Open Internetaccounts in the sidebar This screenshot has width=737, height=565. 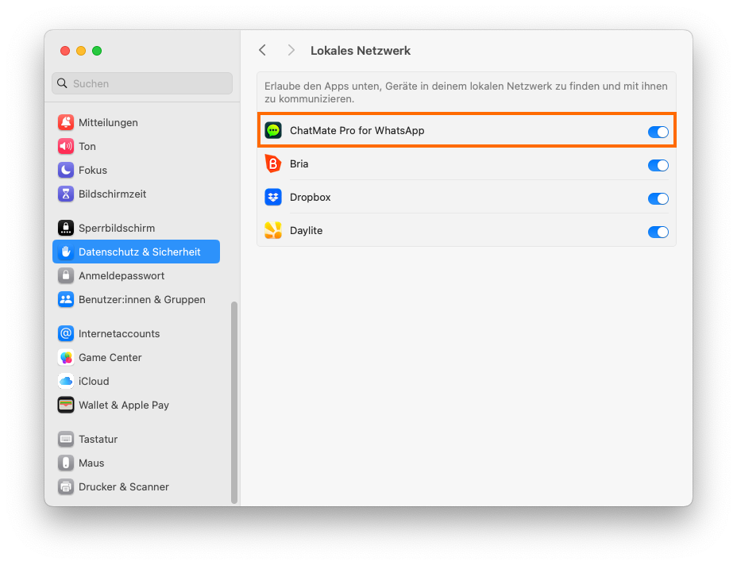(x=137, y=333)
